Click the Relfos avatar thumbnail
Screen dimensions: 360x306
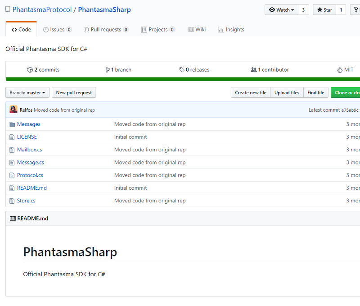tap(13, 110)
